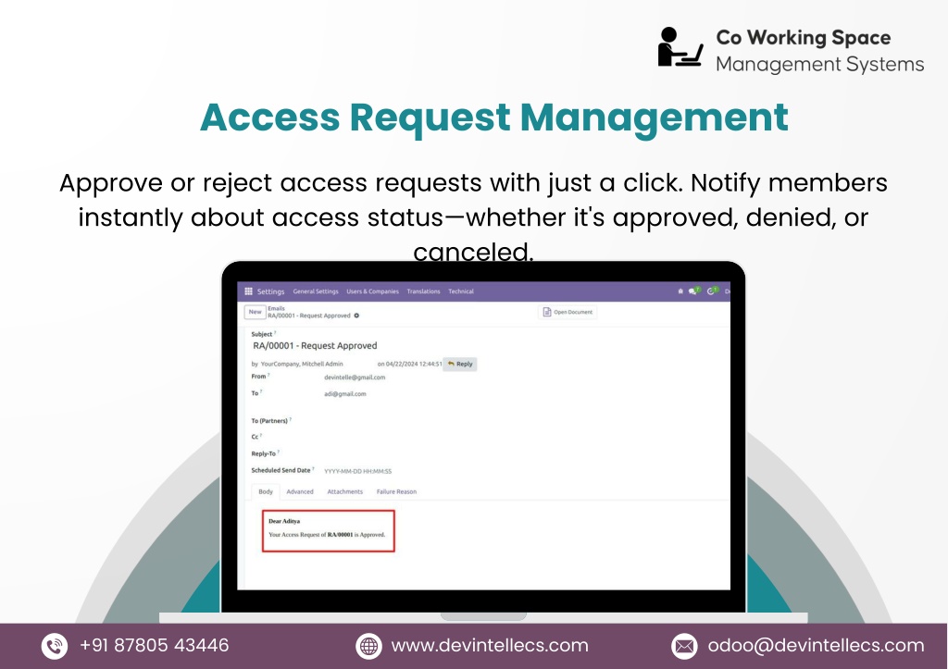Image resolution: width=948 pixels, height=669 pixels.
Task: Click the Settings app title
Action: click(x=270, y=291)
